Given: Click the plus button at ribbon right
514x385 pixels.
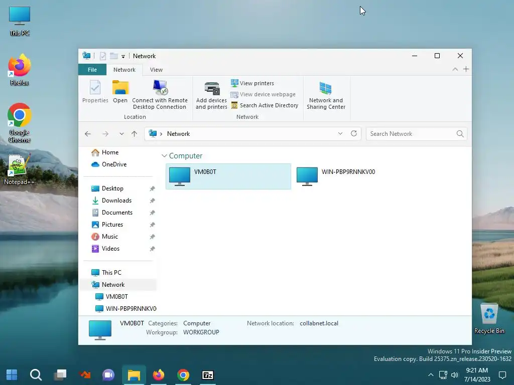Looking at the screenshot, I should [466, 69].
